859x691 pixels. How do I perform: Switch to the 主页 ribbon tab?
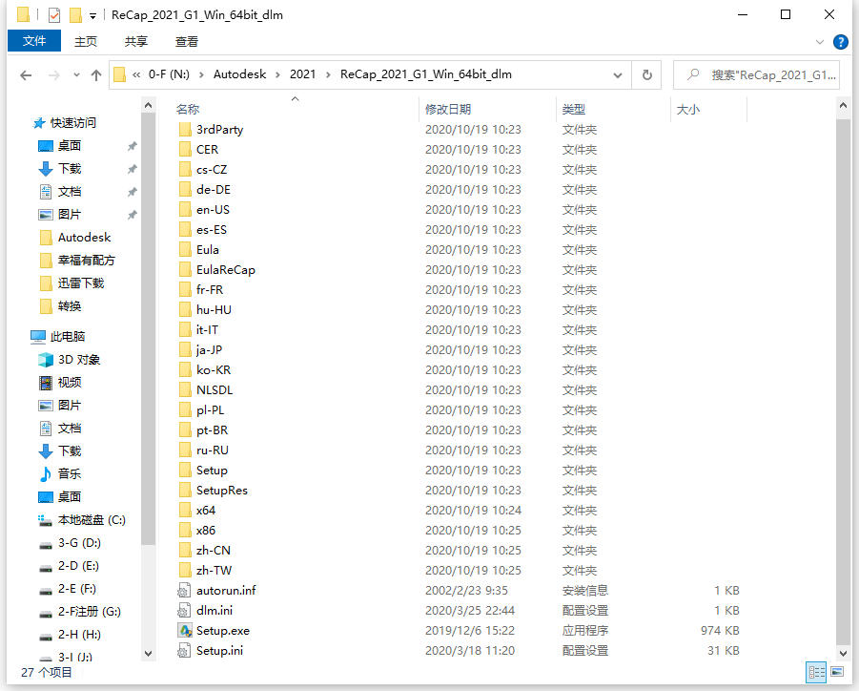click(86, 41)
